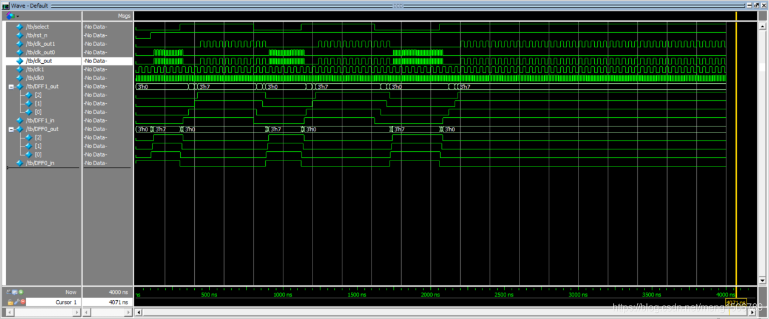Select the /tb/DFF1_in signal
The image size is (769, 319).
click(x=40, y=120)
